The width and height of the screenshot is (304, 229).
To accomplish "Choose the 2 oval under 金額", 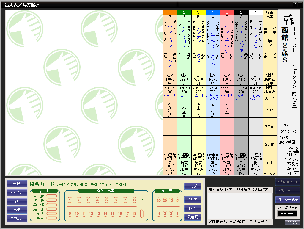I will click(171, 214).
